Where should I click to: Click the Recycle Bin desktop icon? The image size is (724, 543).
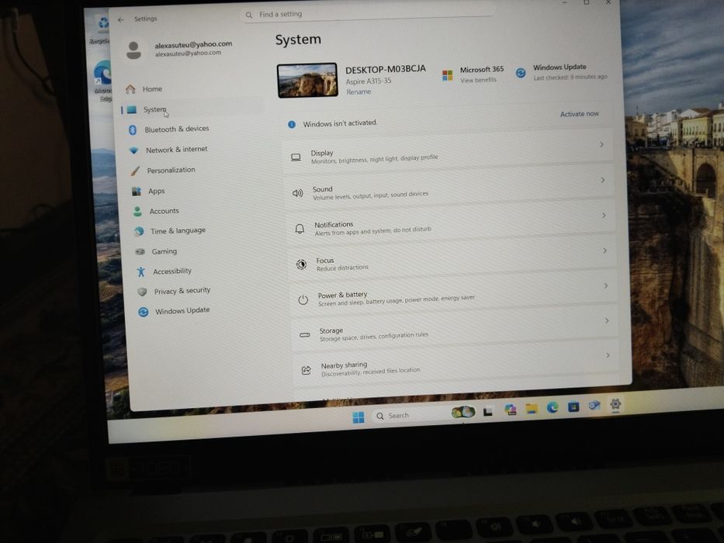coord(102,29)
